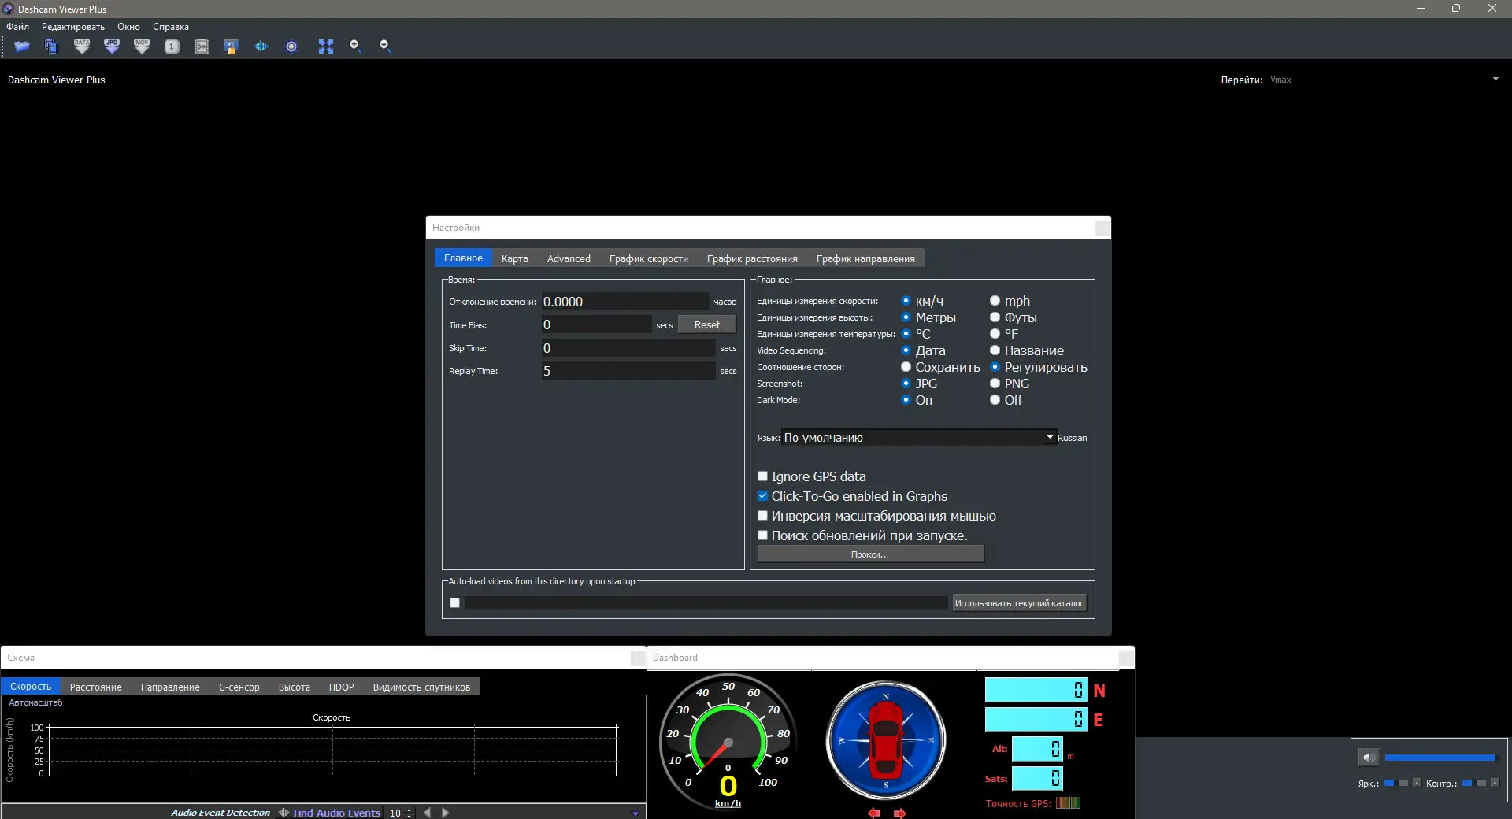Click the export JPG toolbar icon
The image size is (1512, 819).
(x=112, y=46)
